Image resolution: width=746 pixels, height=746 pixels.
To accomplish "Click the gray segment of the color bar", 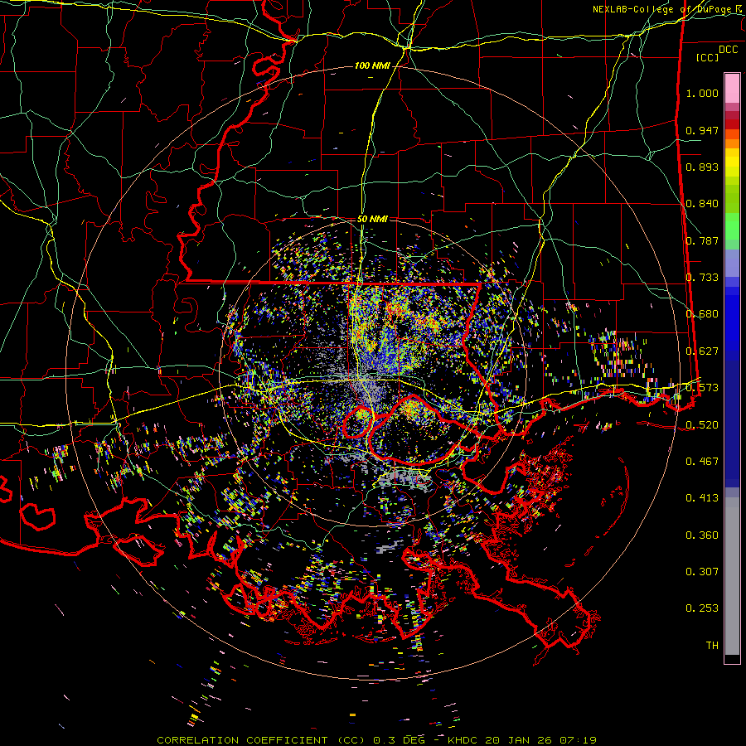I will 732,576.
